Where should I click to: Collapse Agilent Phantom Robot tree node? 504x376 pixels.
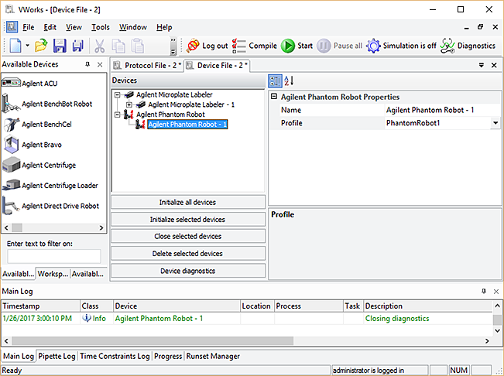[118, 115]
